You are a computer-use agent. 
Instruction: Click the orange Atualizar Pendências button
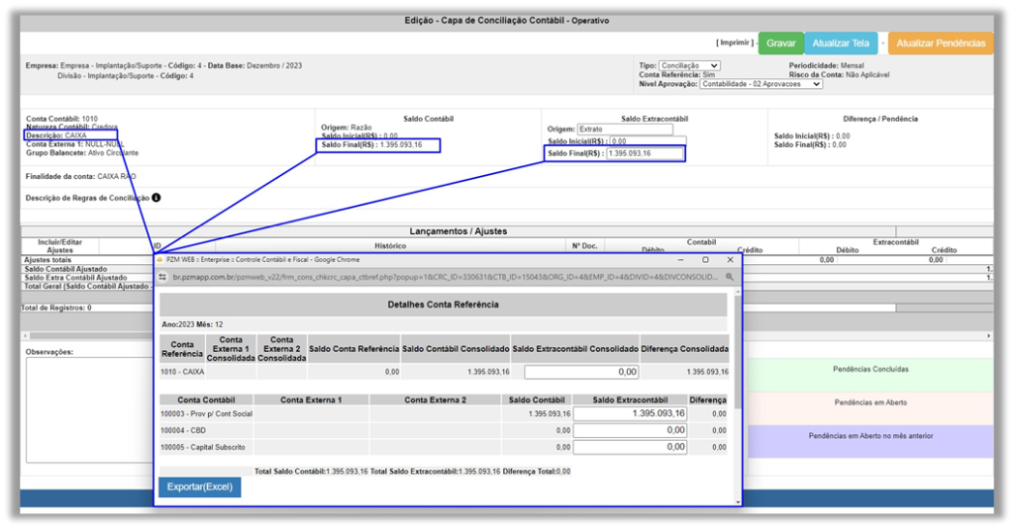point(940,44)
